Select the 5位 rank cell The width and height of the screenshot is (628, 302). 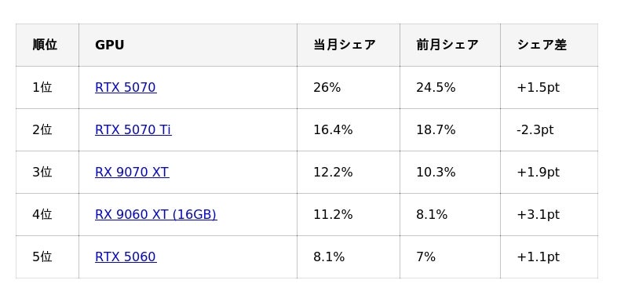click(47, 257)
